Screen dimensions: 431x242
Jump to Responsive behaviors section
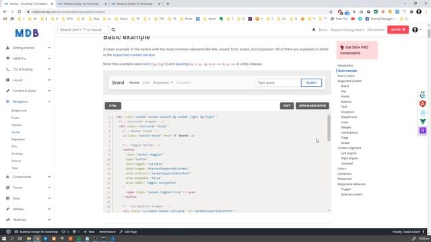352,184
